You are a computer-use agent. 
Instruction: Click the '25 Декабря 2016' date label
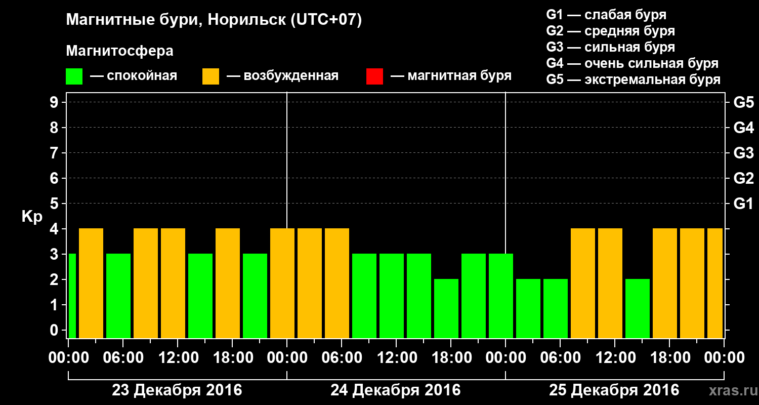pyautogui.click(x=614, y=390)
